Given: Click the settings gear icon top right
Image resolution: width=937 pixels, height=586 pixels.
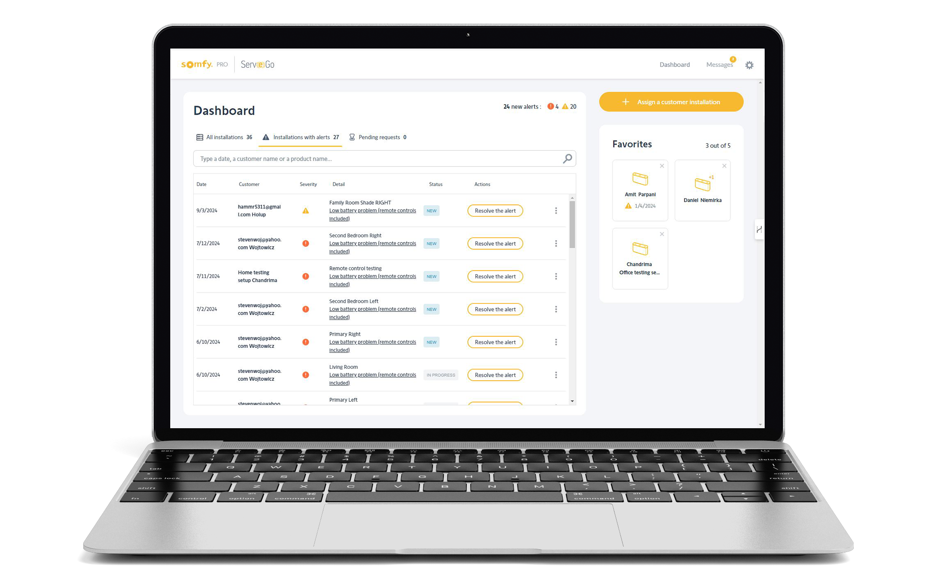Looking at the screenshot, I should click(750, 65).
